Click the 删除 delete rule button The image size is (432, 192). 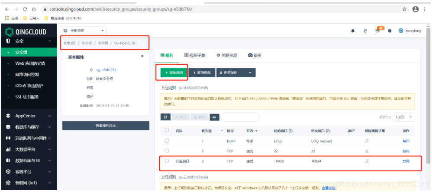200,117
